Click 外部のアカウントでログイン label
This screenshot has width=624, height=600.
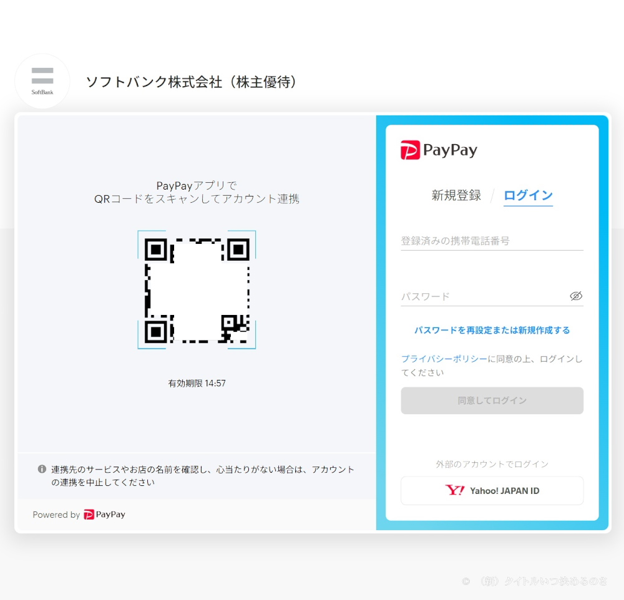point(492,464)
